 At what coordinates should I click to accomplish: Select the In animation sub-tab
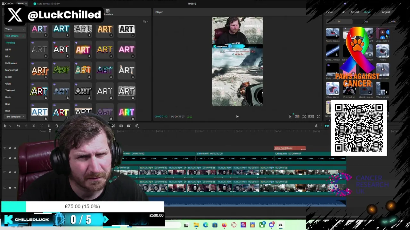339,22
